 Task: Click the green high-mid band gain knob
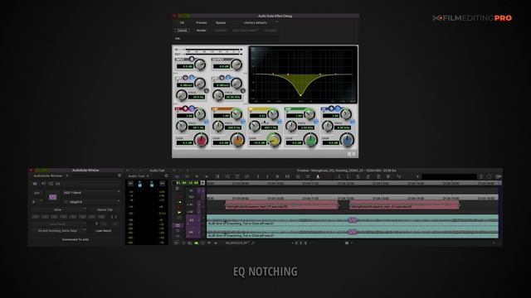point(310,140)
